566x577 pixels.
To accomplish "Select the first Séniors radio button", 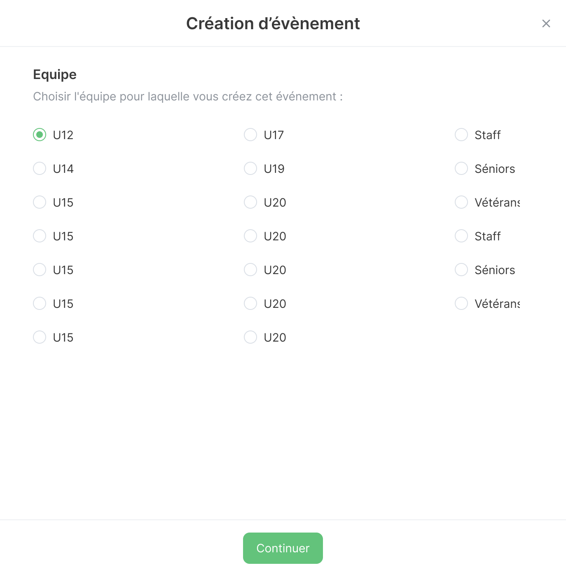I will (461, 169).
